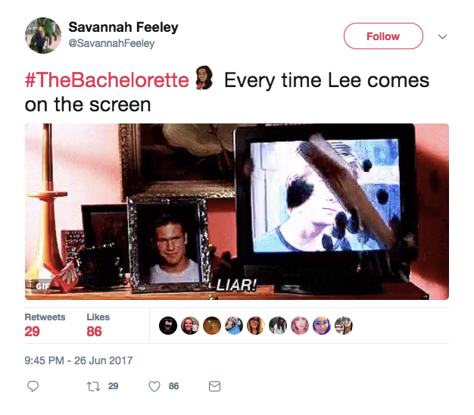Image resolution: width=474 pixels, height=415 pixels.
Task: Open the #TheBachelorette hashtag link
Action: pyautogui.click(x=107, y=80)
